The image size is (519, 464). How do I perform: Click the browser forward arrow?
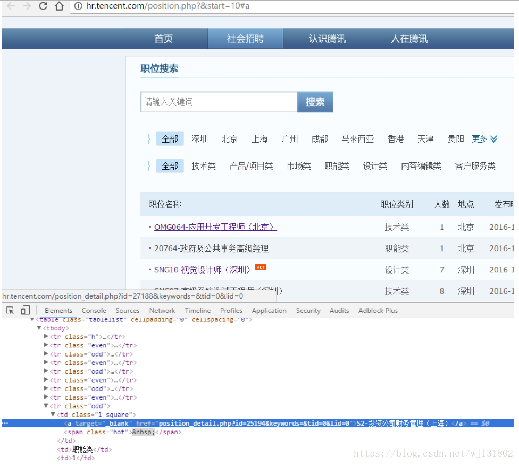click(x=27, y=6)
